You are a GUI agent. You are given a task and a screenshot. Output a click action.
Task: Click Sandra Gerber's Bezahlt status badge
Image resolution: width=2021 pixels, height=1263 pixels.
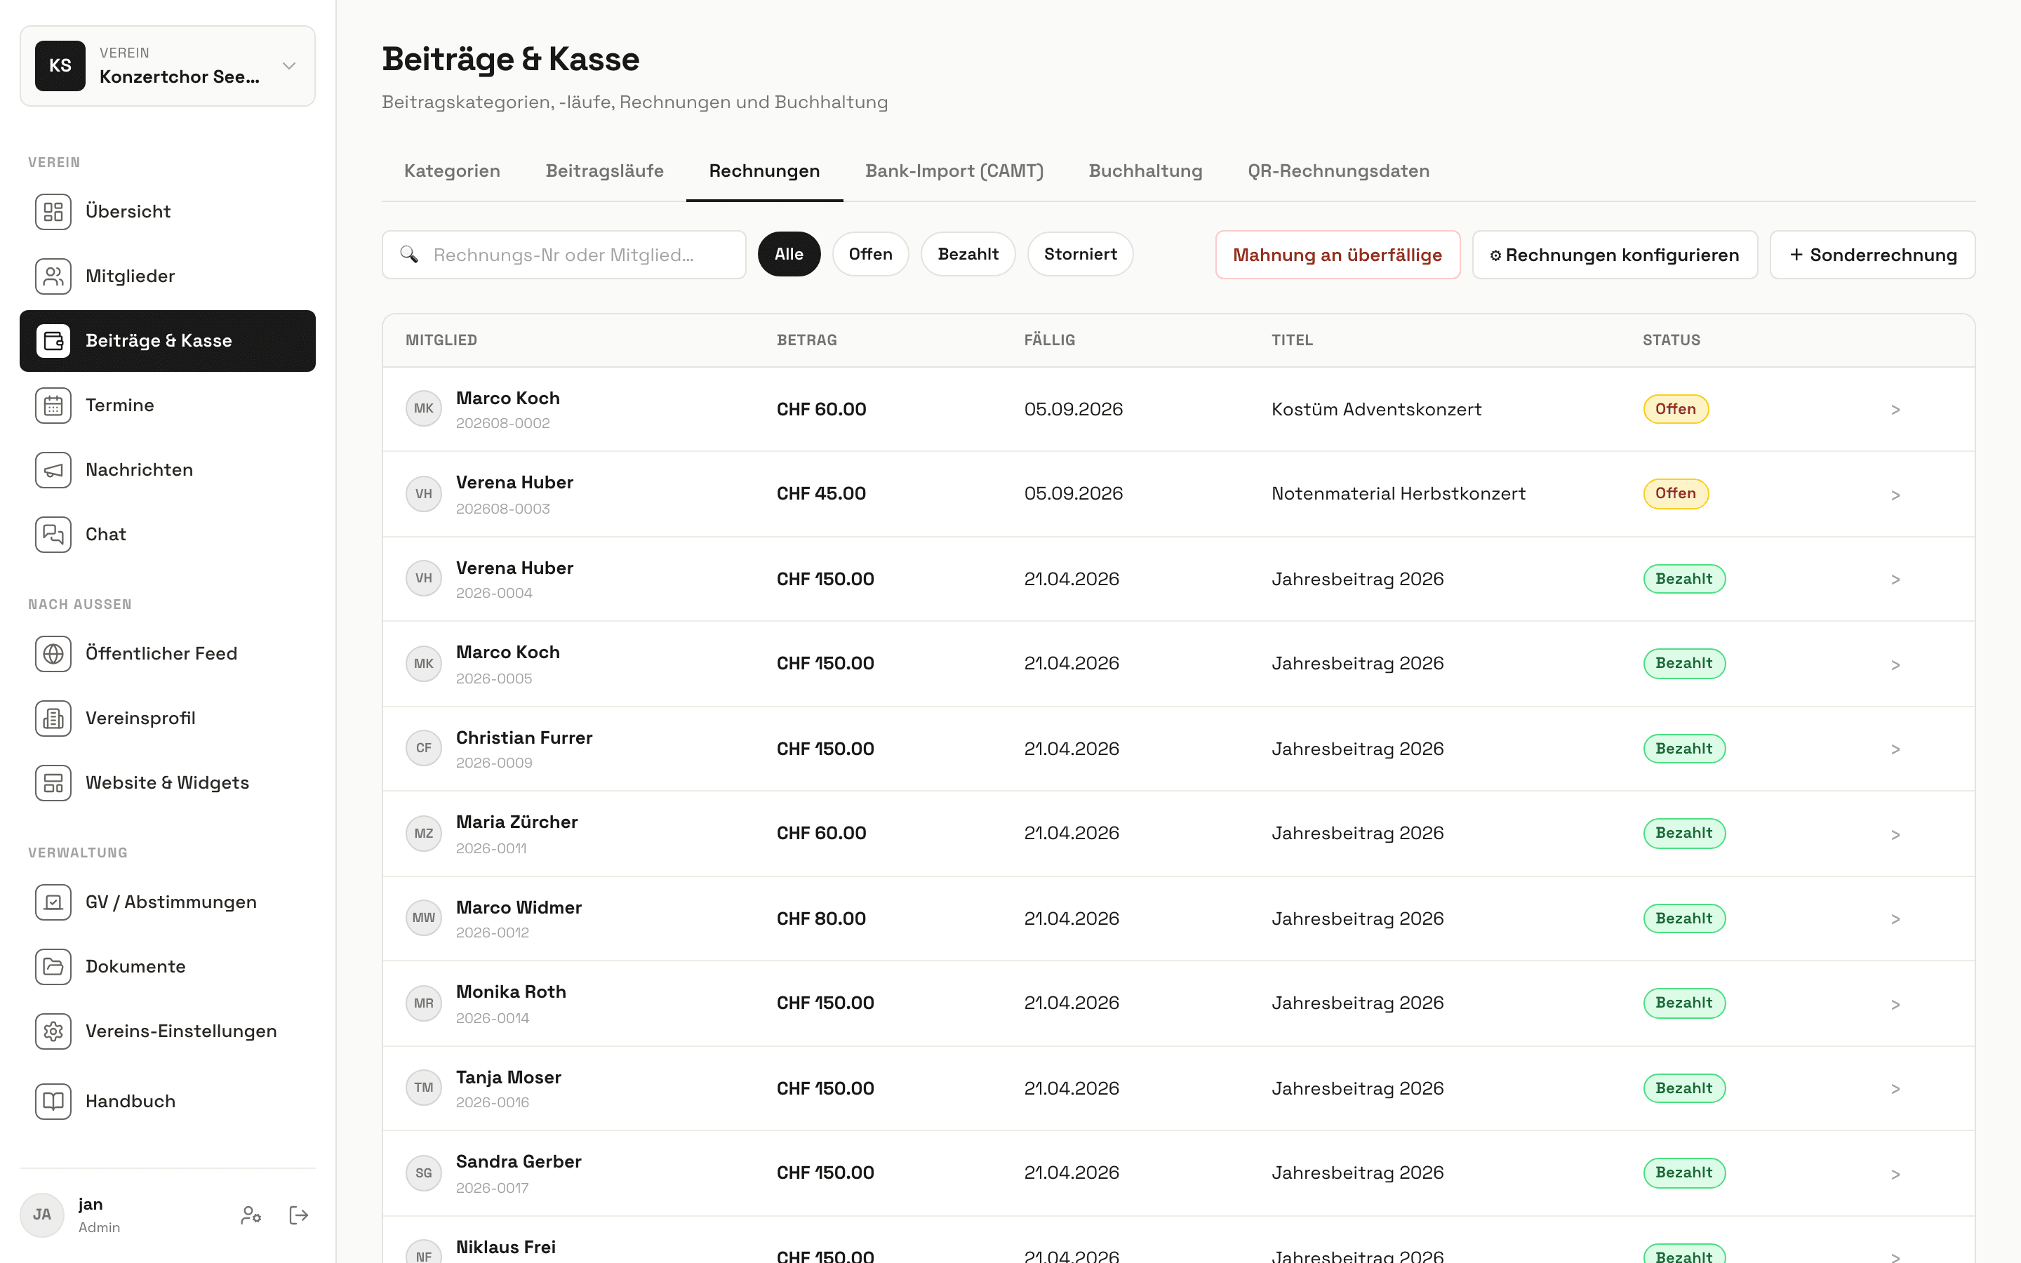(1683, 1172)
